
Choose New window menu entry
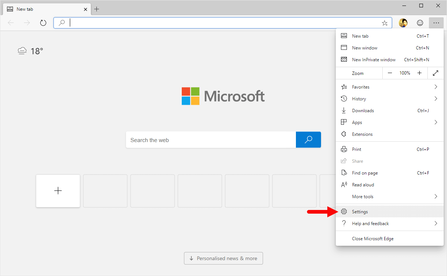390,48
